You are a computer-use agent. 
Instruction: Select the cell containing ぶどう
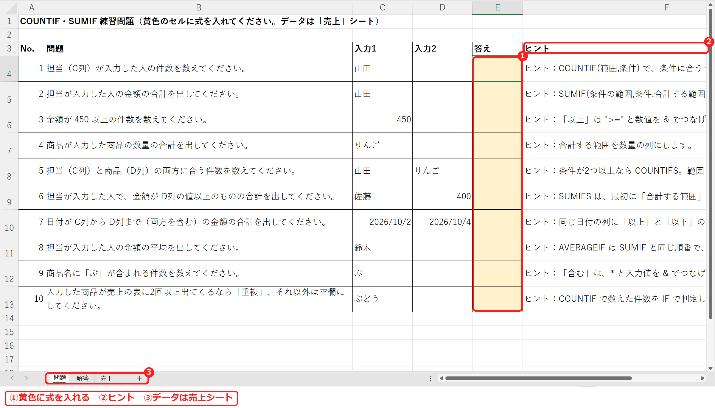(382, 299)
